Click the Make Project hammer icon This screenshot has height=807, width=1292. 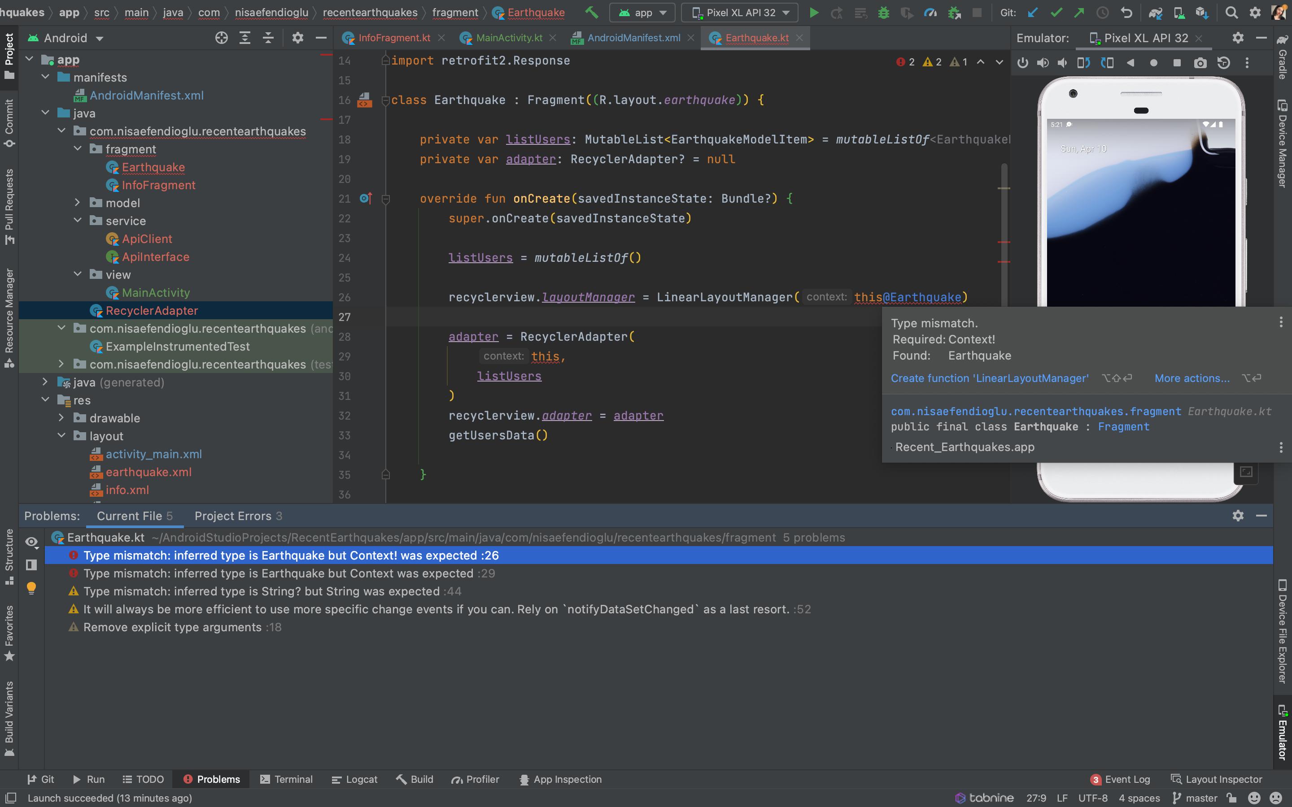592,12
